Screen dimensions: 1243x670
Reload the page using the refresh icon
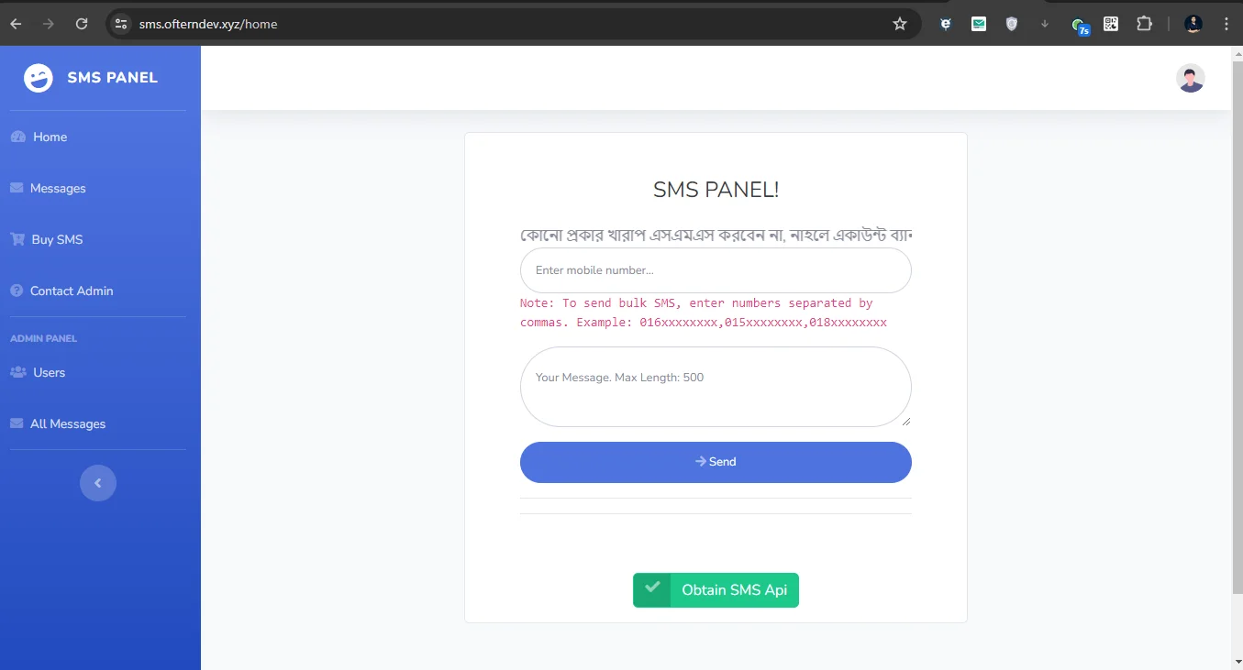click(81, 24)
